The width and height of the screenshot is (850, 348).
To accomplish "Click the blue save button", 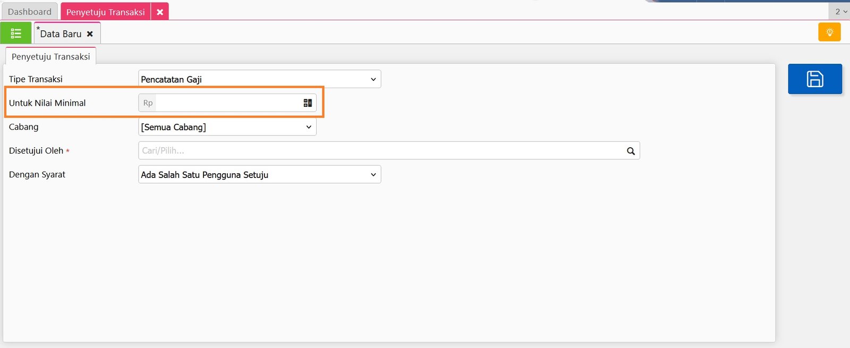I will (814, 79).
